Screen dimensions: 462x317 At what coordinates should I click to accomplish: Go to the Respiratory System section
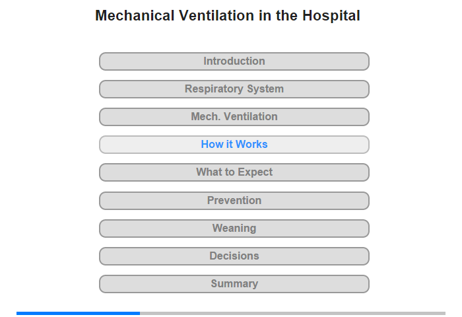(x=234, y=89)
